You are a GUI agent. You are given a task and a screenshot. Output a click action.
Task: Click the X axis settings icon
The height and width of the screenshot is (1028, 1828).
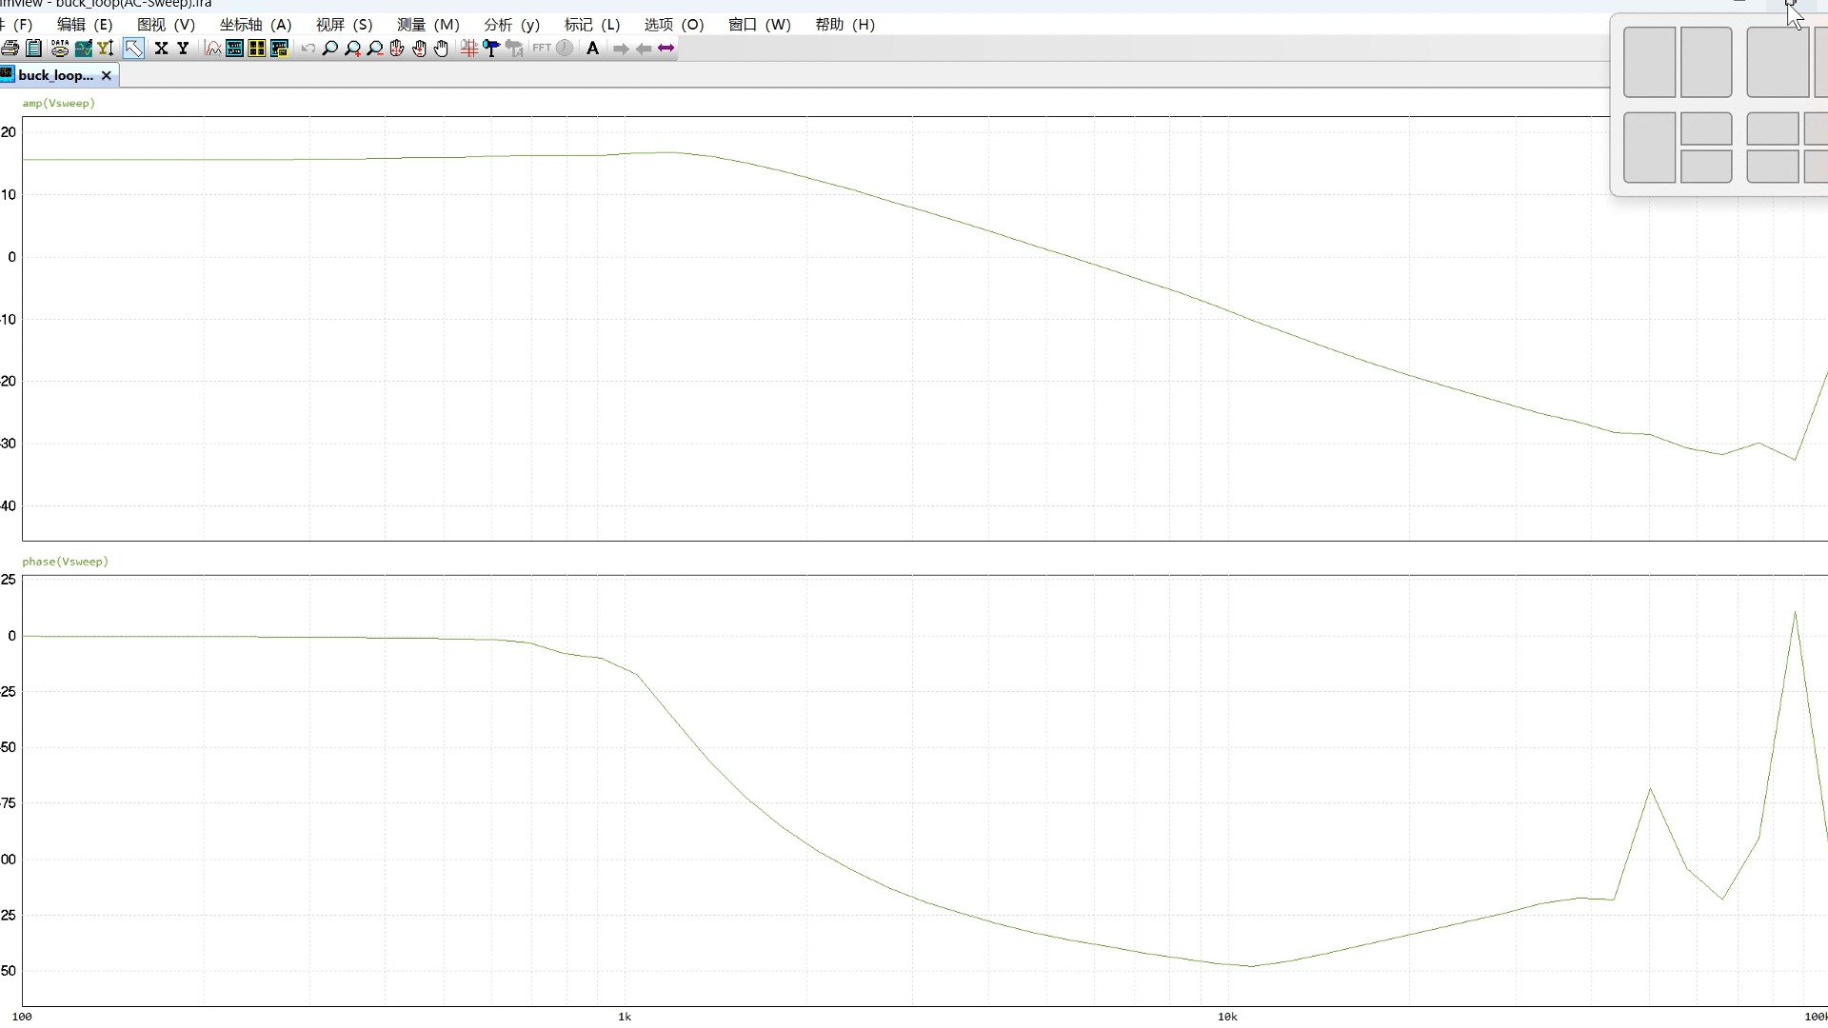tap(161, 49)
